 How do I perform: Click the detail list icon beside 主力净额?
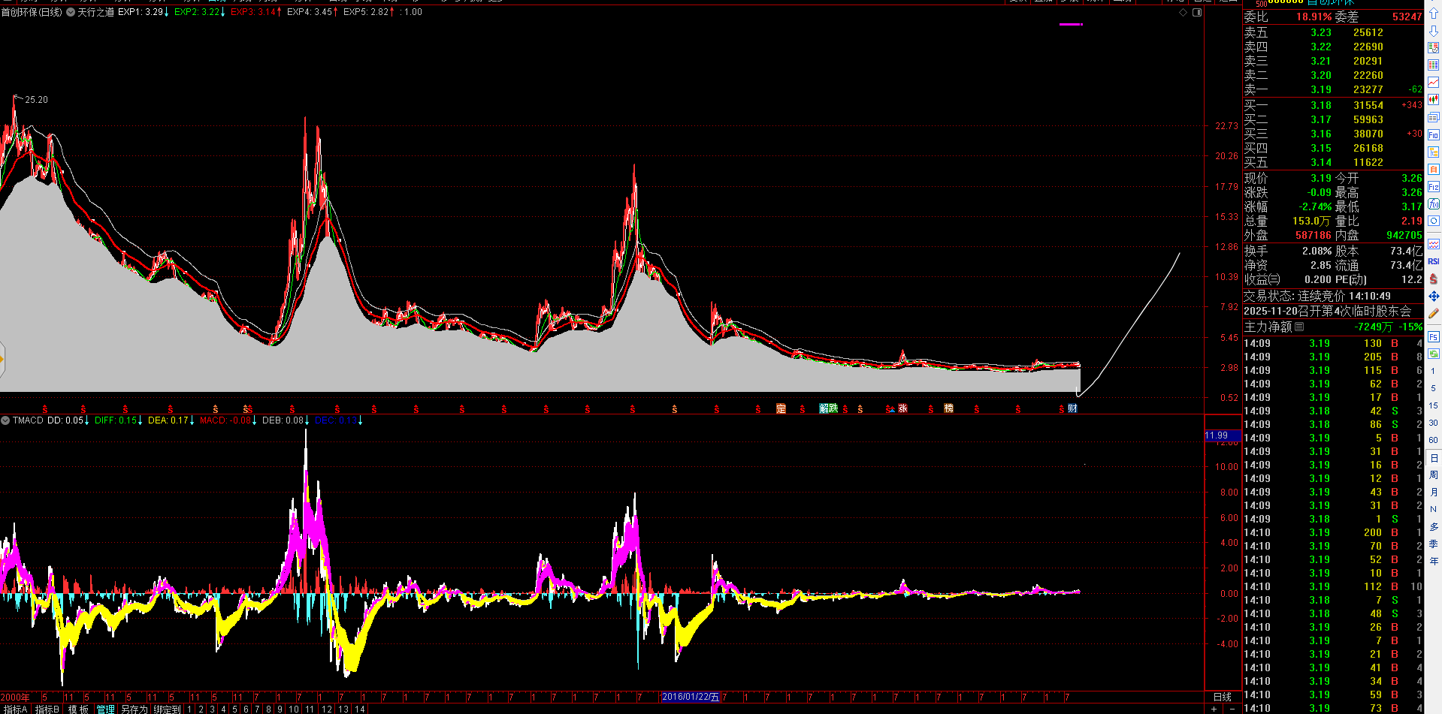(1299, 327)
